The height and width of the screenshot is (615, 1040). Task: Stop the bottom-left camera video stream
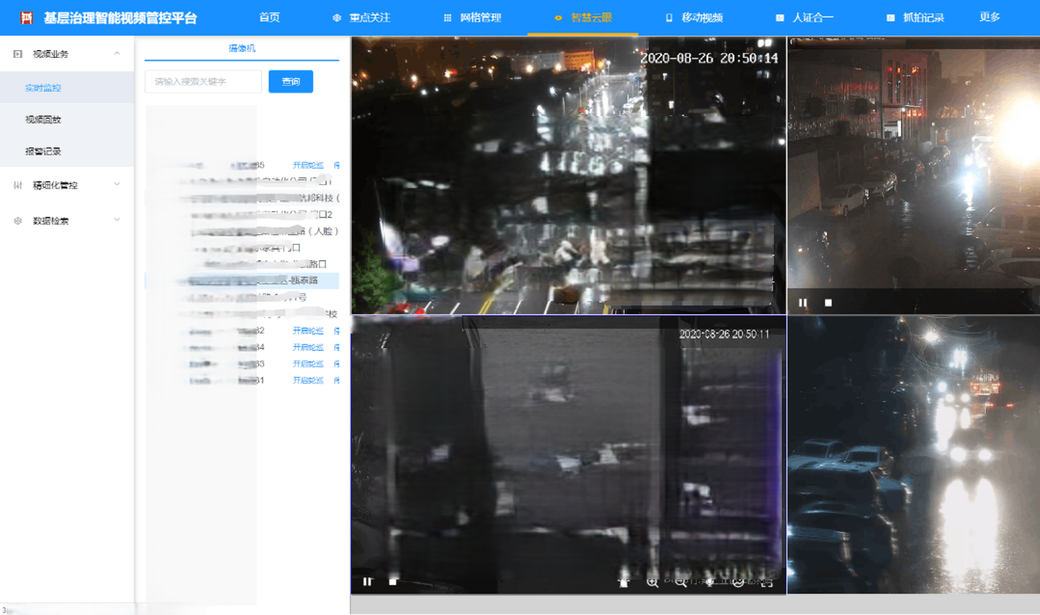tap(393, 582)
